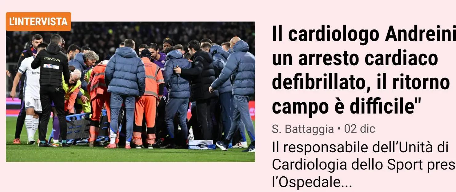Screen dimensions: 456x192
Task: Open author S. Battaggia's byline
Action: [303, 129]
